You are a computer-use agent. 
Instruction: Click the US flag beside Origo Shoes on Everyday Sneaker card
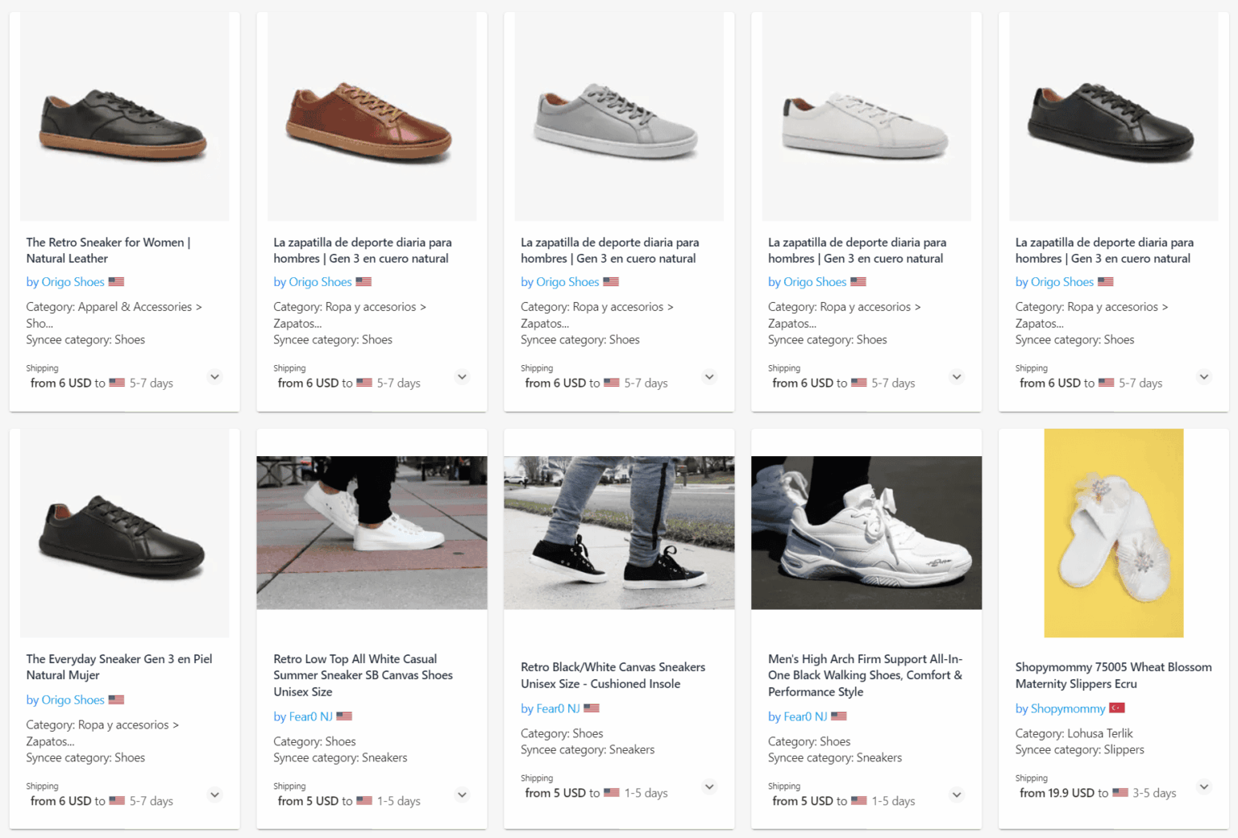[x=116, y=699]
